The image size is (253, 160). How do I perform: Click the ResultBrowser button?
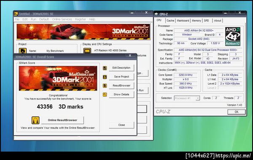121,85
